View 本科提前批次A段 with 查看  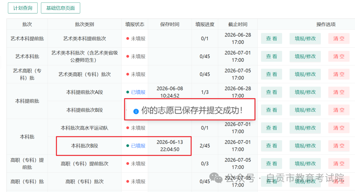click(272, 92)
